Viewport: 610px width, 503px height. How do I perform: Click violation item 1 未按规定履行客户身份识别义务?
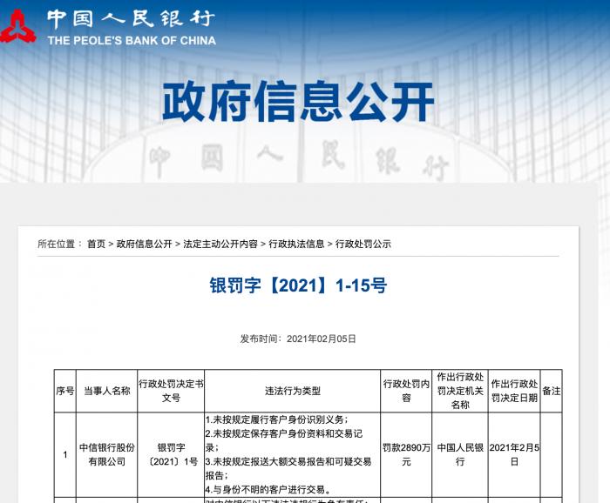tap(277, 419)
